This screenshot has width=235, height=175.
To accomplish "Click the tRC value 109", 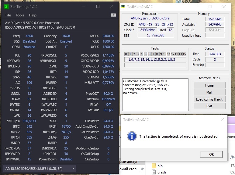I will [29, 83].
